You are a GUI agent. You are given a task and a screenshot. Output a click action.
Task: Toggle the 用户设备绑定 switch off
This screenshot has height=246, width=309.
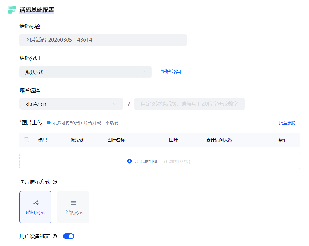pyautogui.click(x=69, y=236)
